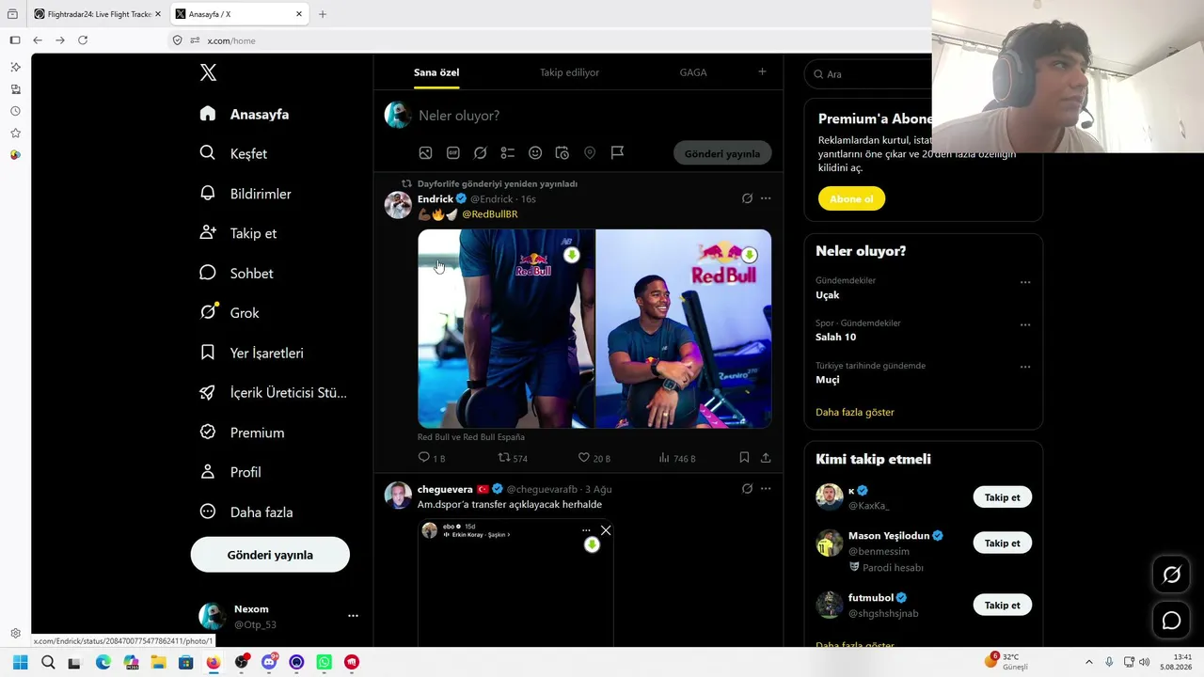Click the Grok icon in composer toolbar
Viewport: 1204px width, 677px height.
pos(481,153)
